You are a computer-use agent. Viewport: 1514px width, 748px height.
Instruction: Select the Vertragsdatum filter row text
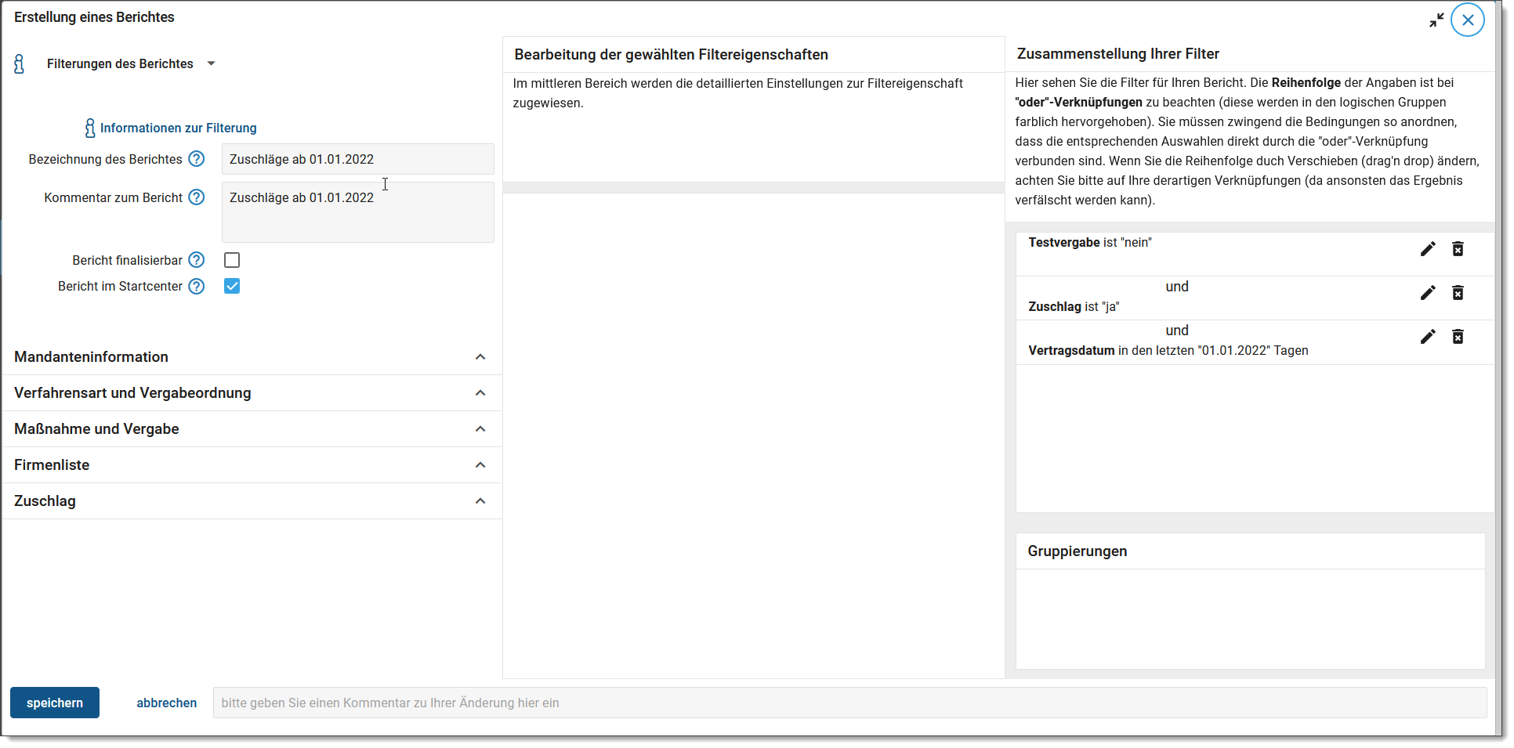1168,351
